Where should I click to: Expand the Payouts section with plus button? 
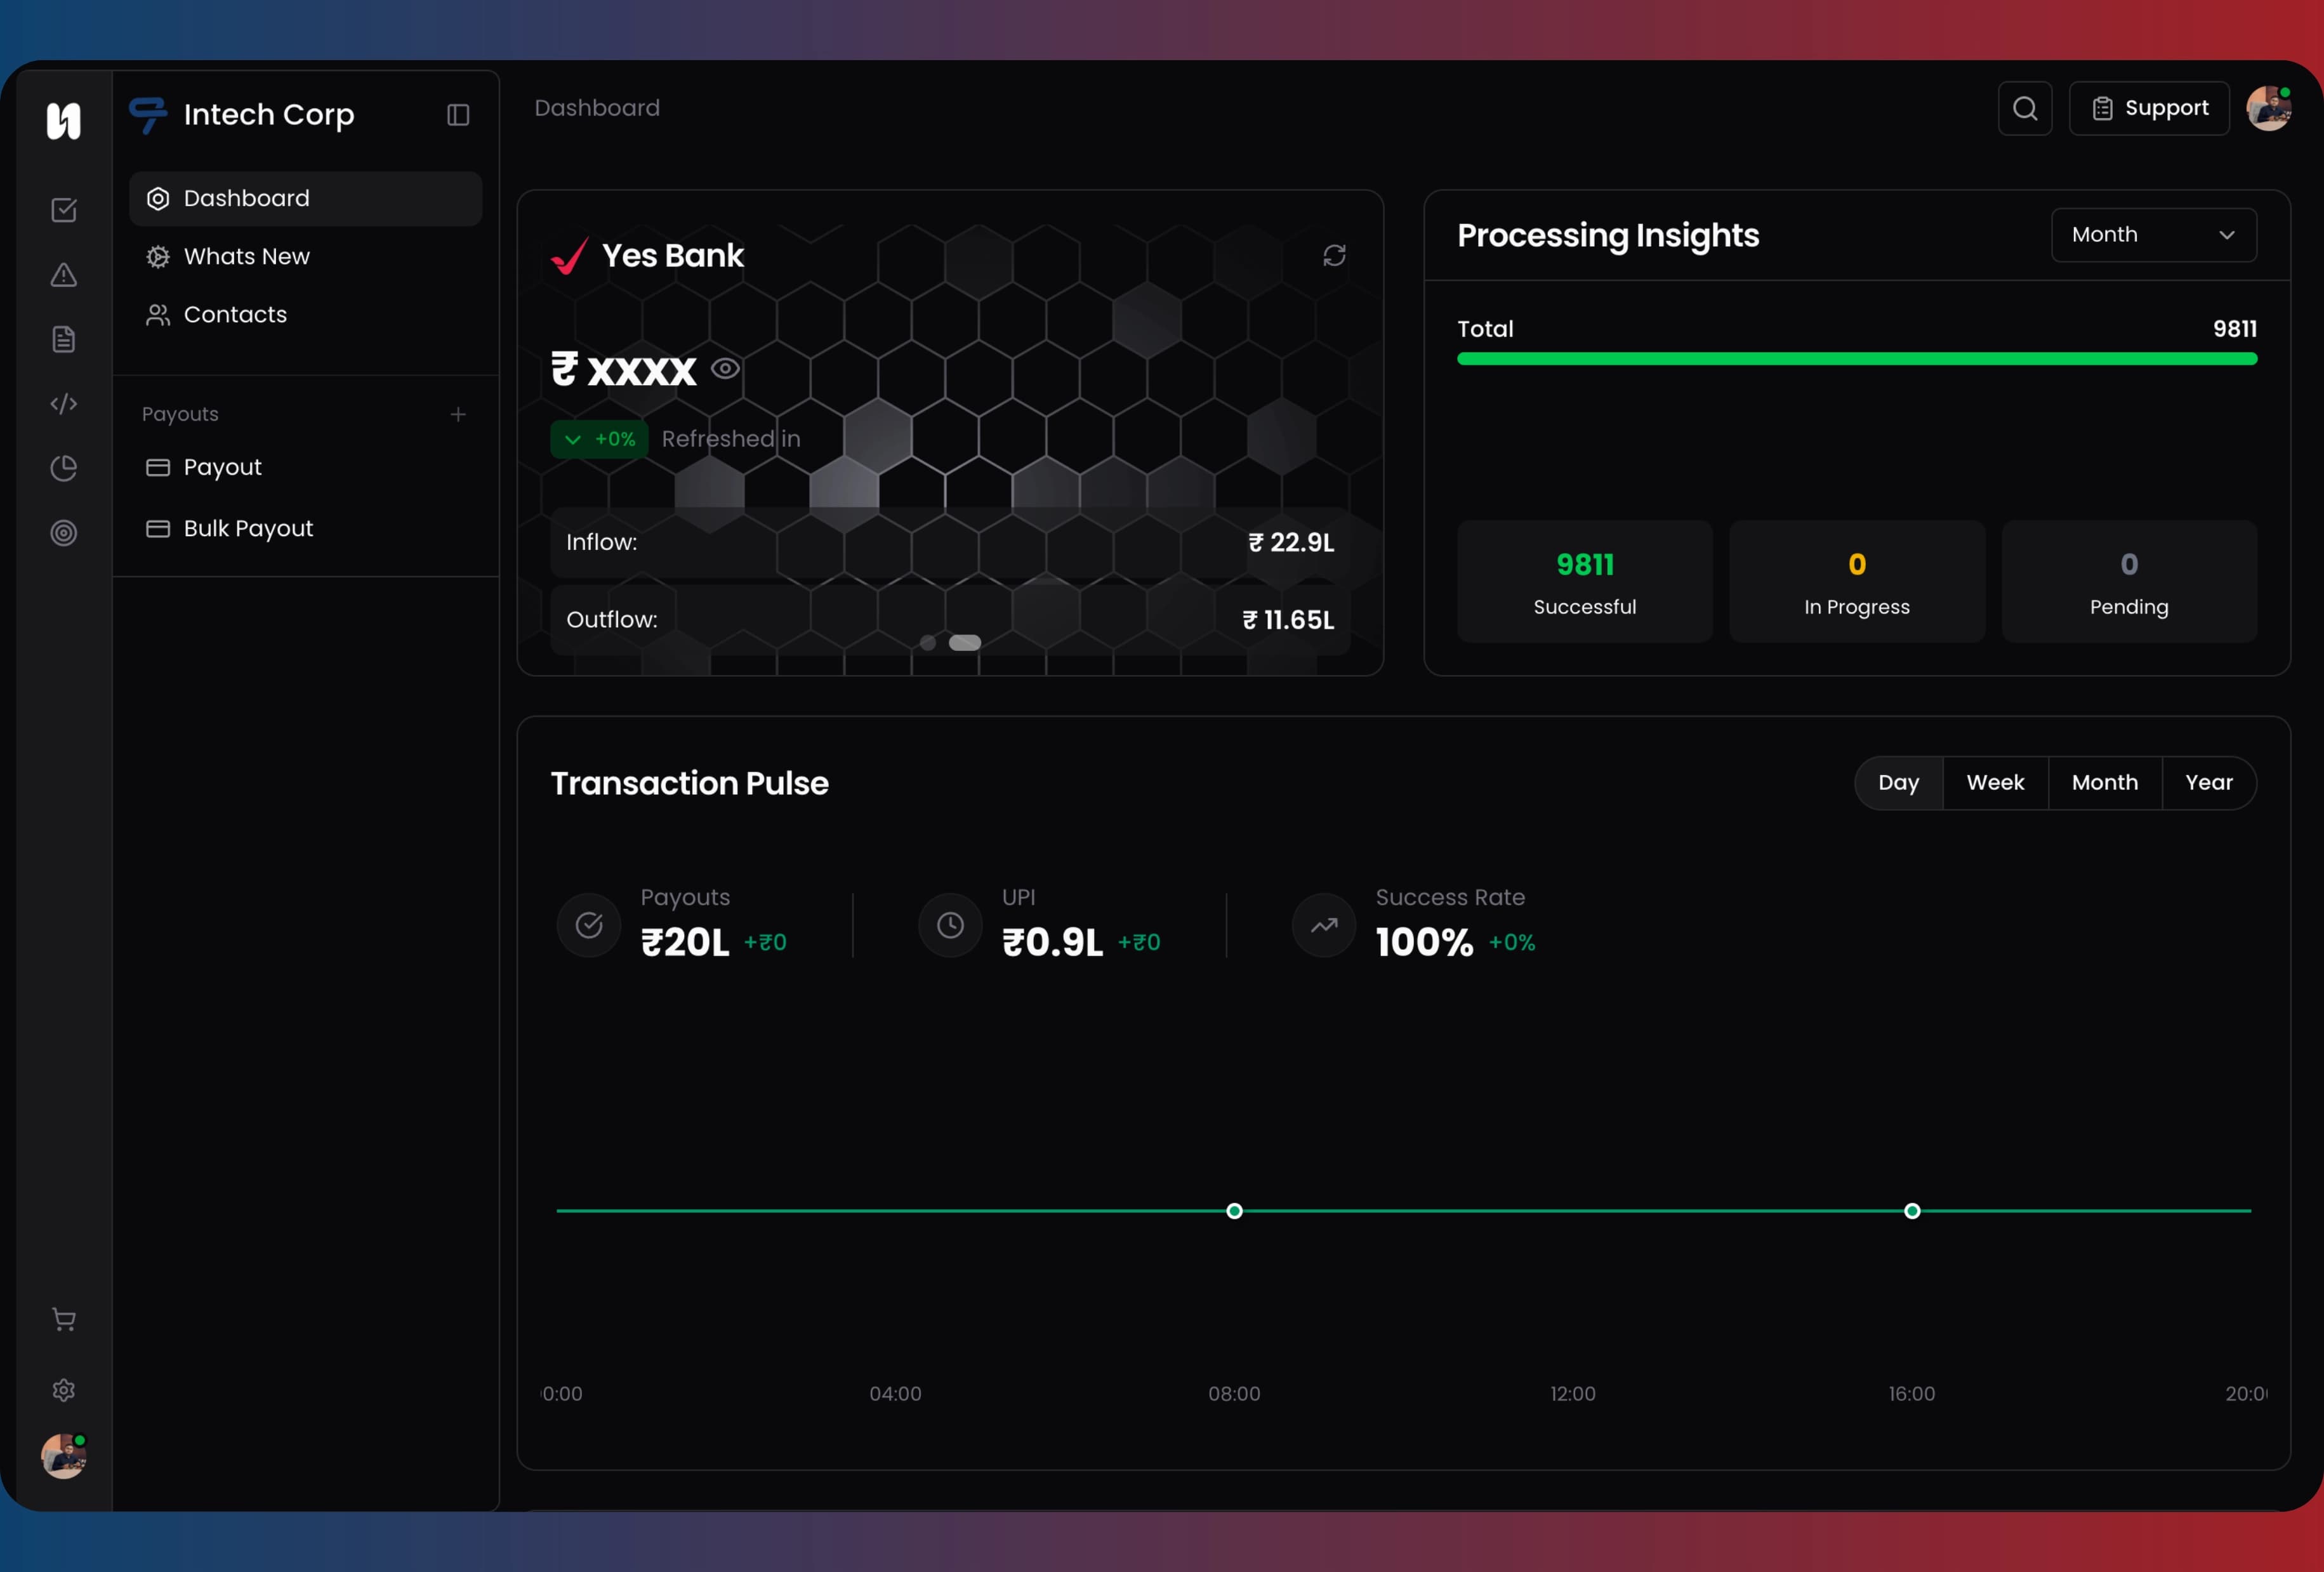[458, 414]
